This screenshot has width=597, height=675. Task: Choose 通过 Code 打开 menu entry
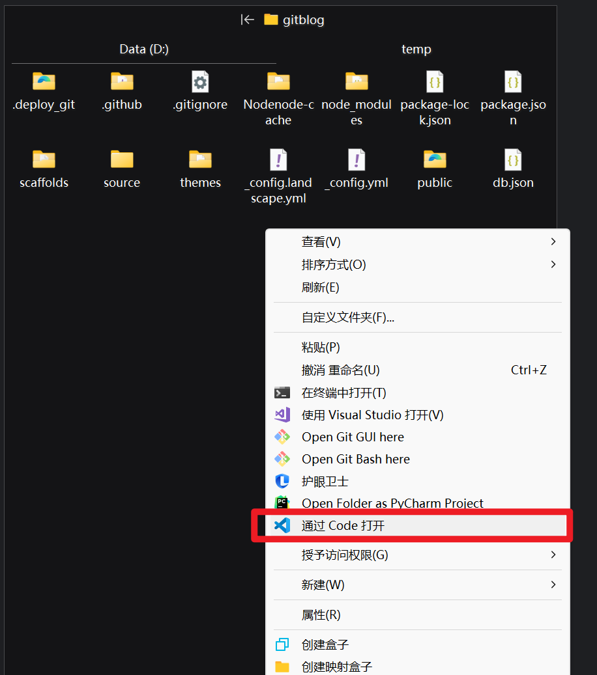[343, 526]
